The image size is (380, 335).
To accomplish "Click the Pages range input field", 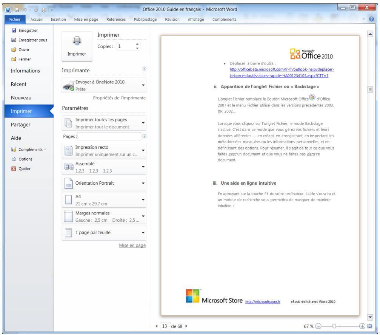I will tap(109, 136).
